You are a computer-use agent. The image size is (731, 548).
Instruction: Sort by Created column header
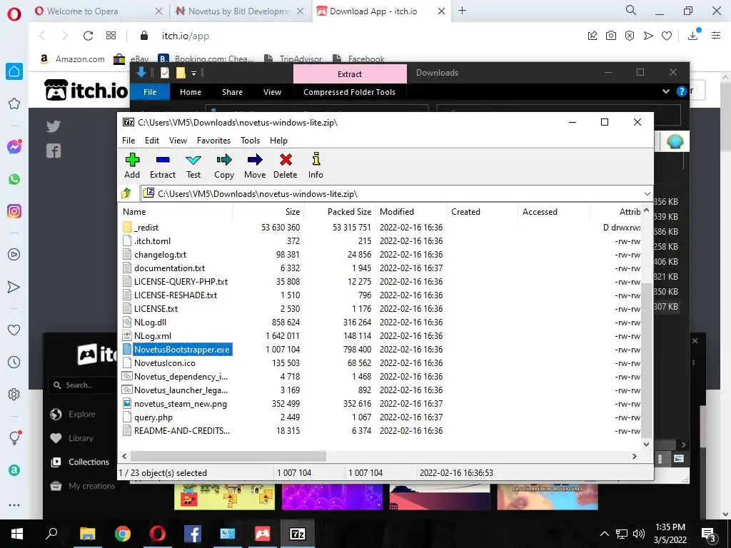pos(482,211)
